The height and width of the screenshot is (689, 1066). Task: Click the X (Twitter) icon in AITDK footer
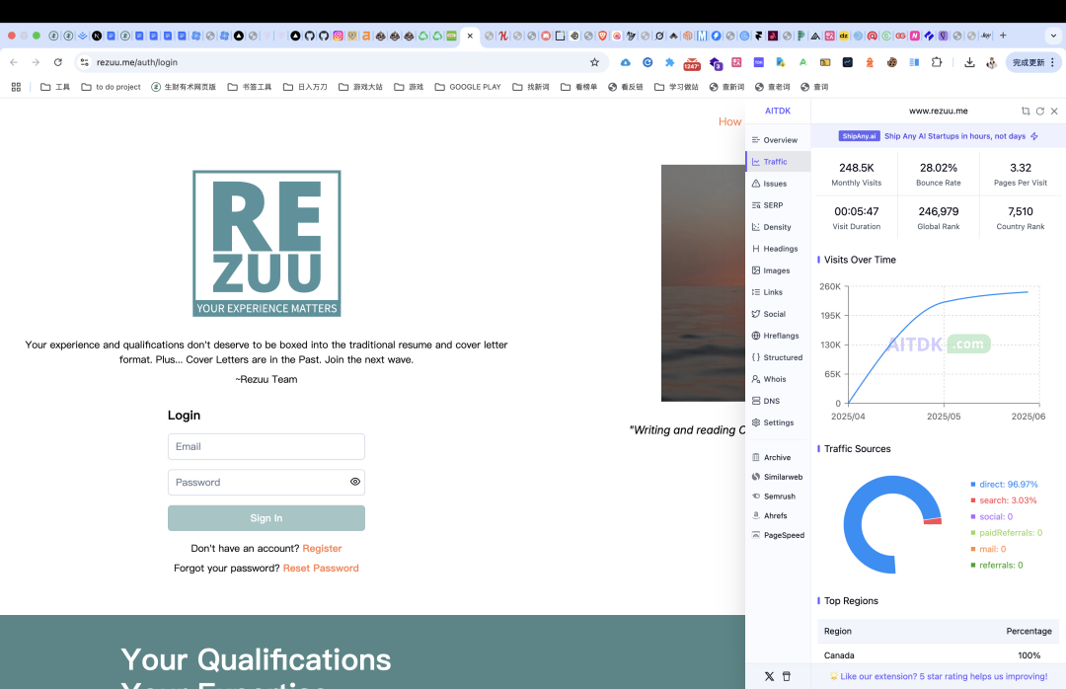pos(769,677)
